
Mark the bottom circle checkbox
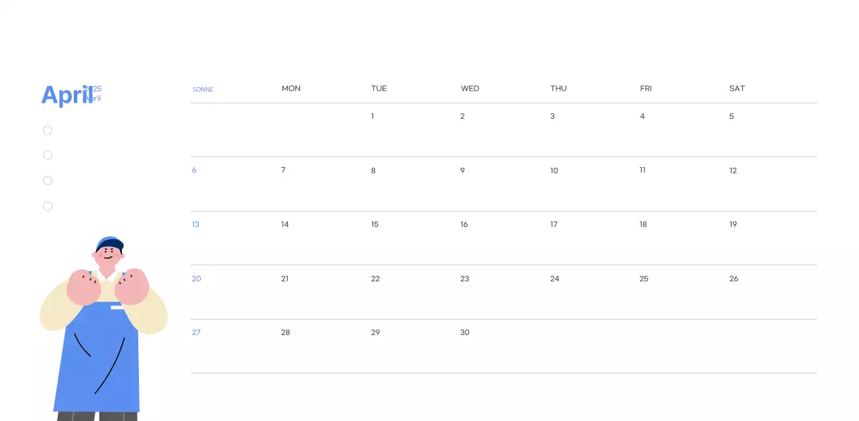[48, 206]
